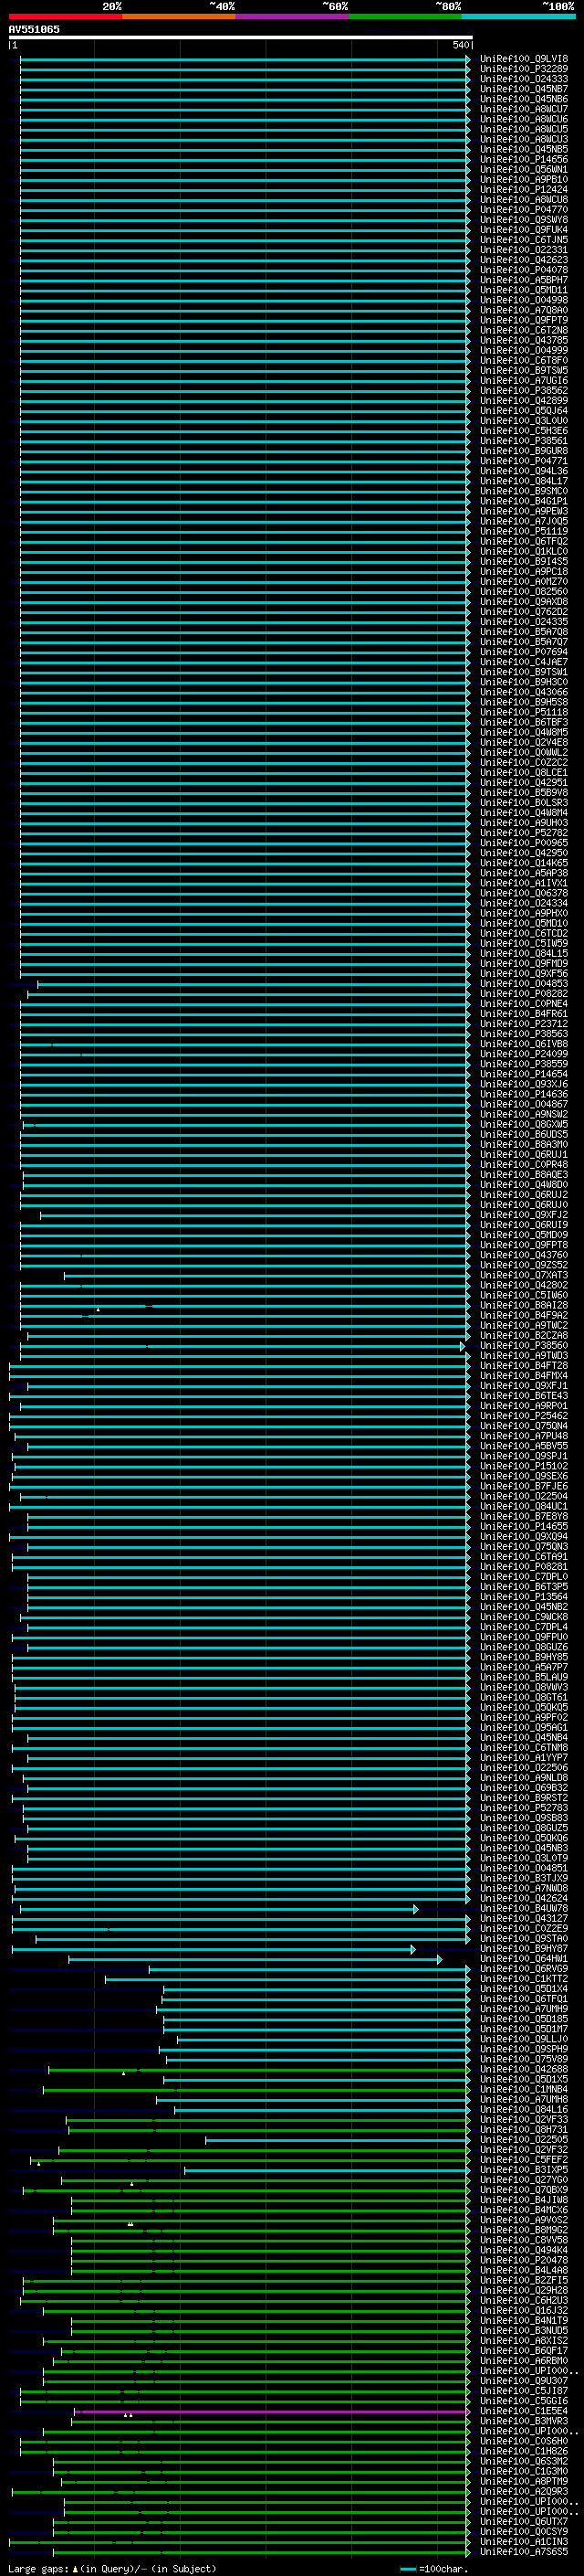
Task: Click the UniRef100_Q45NB7 hit label
Action: (x=524, y=89)
